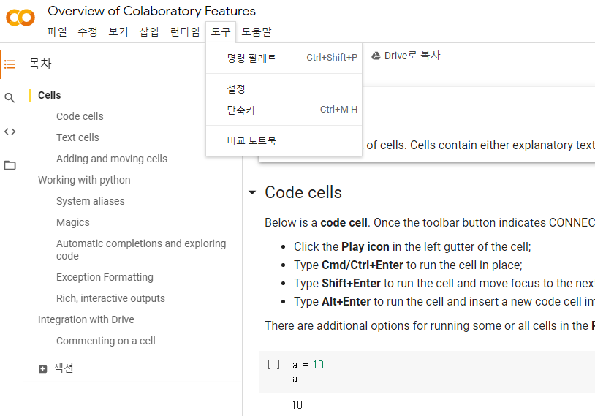Screen dimensions: 595x416
Task: Open the 수정 menu
Action: (88, 32)
